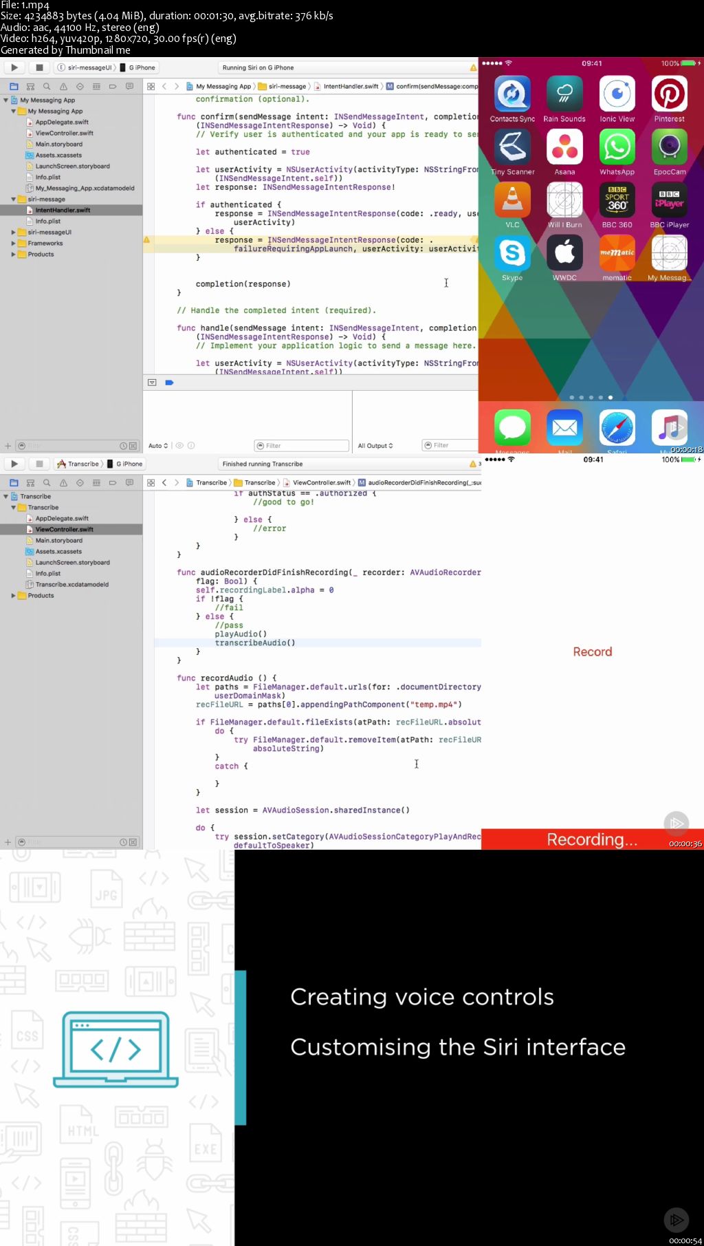The width and height of the screenshot is (704, 1246).
Task: Hide the debug area with the toggle button
Action: pos(152,383)
